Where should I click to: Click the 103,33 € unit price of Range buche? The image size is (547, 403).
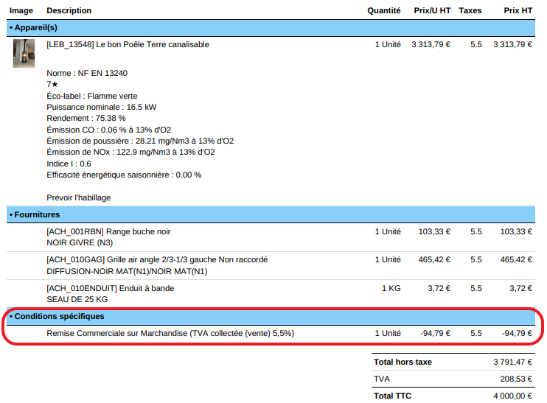pyautogui.click(x=434, y=231)
